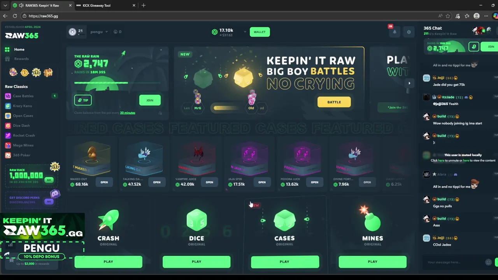Open the treasure chest reward icon
Screen dimensions: 498x280
click(x=48, y=72)
